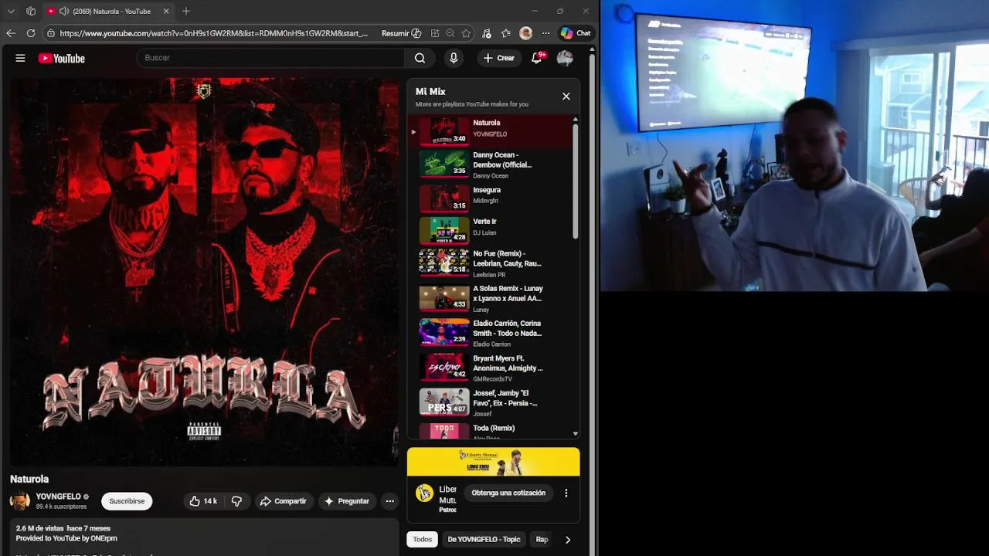Click the Suscribirse button

127,501
